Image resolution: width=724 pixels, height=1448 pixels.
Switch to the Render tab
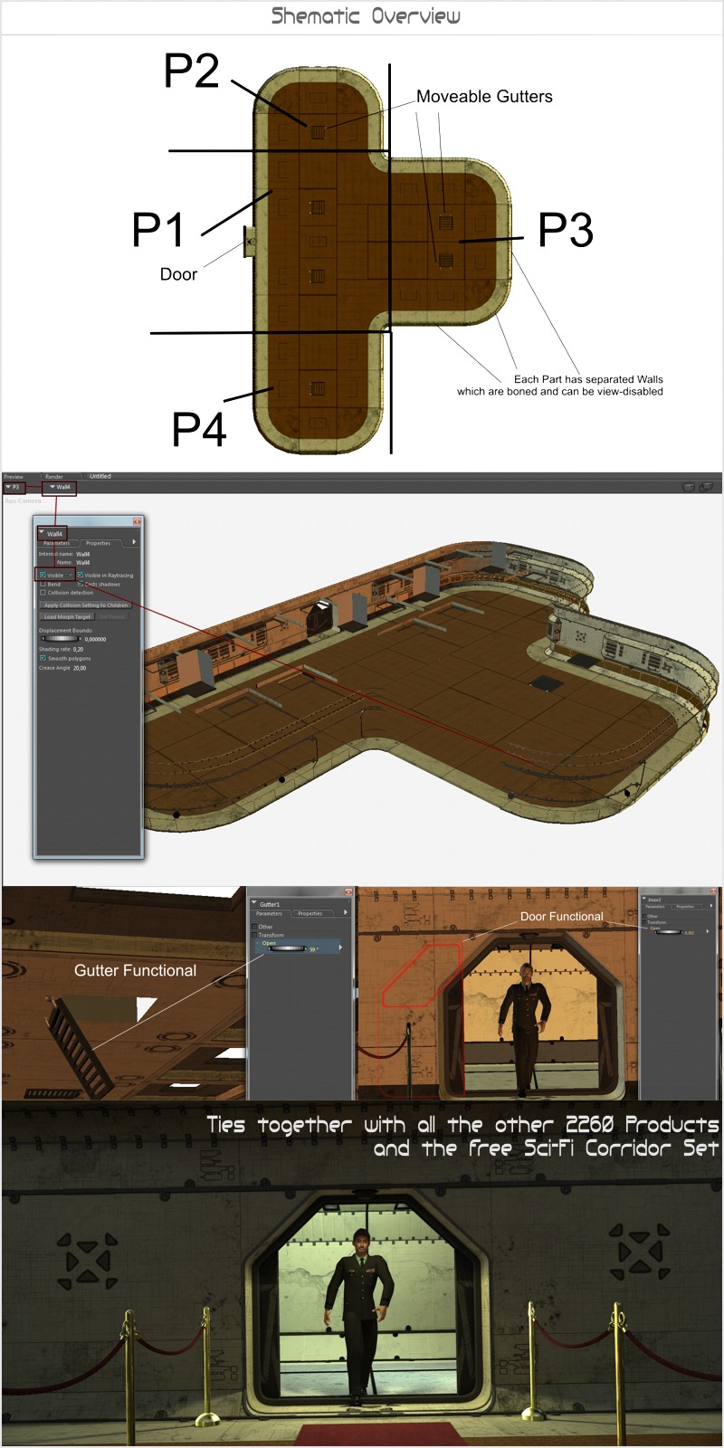click(54, 477)
